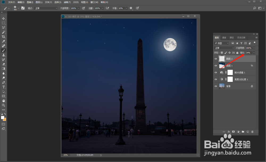266x162 pixels.
Task: Open brush 不透明度 slider dropdown
Action: [78, 8]
